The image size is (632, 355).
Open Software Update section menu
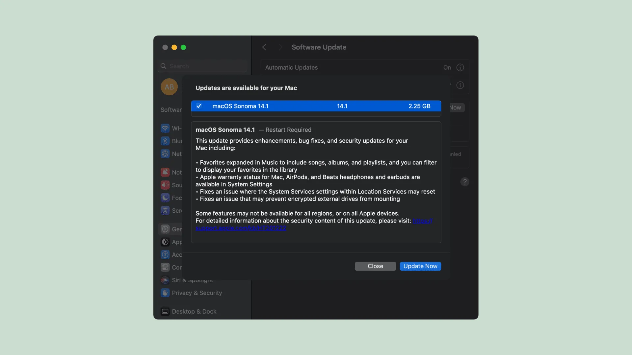pyautogui.click(x=171, y=110)
